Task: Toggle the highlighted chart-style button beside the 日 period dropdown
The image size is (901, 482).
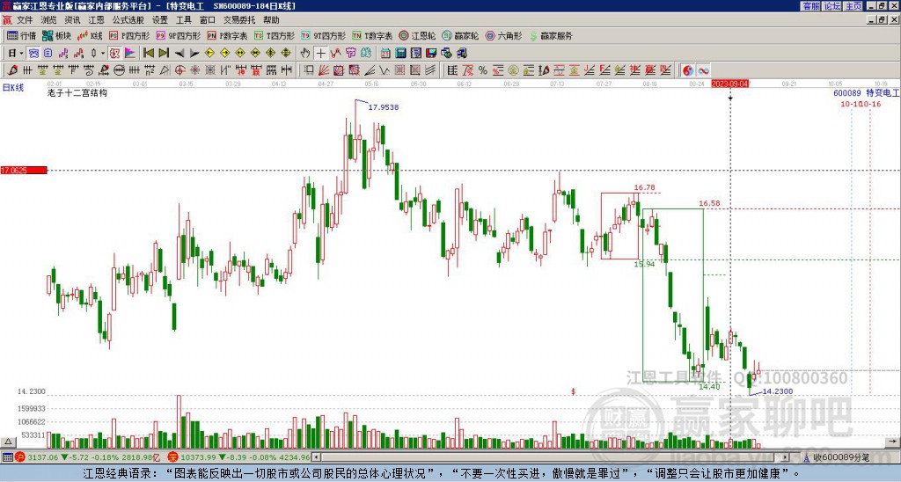Action: 34,53
